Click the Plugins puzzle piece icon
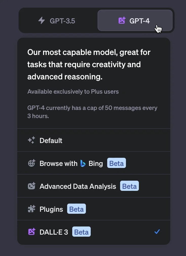Image resolution: width=186 pixels, height=256 pixels. (31, 209)
